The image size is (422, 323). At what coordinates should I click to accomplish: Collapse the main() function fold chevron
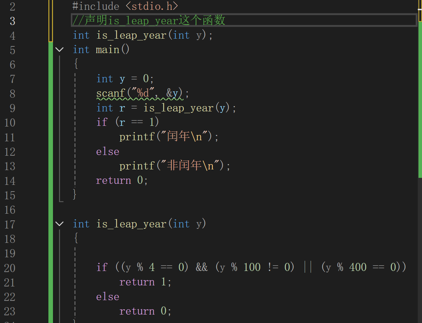60,50
